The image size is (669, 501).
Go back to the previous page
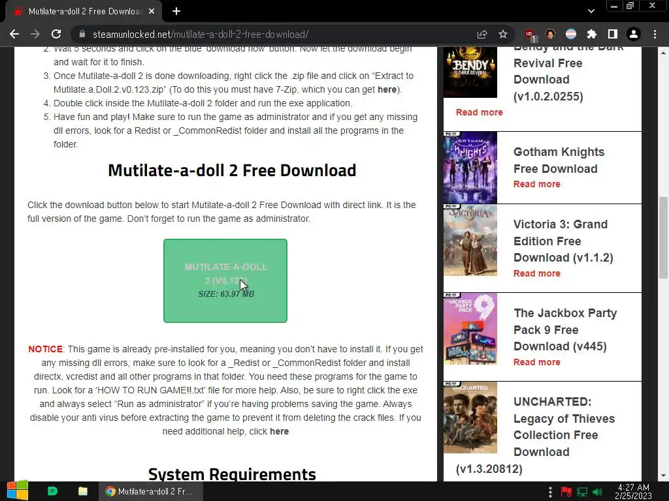tap(14, 34)
